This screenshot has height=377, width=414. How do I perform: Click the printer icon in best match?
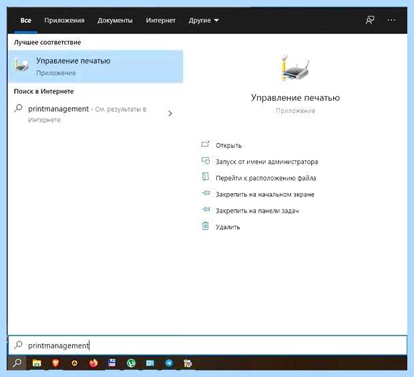pos(21,66)
